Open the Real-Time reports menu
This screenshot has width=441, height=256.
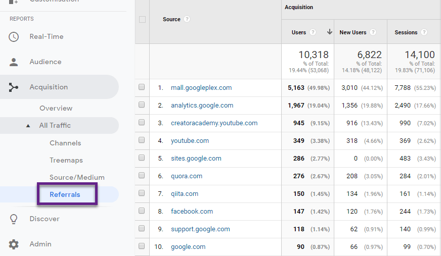tap(47, 36)
